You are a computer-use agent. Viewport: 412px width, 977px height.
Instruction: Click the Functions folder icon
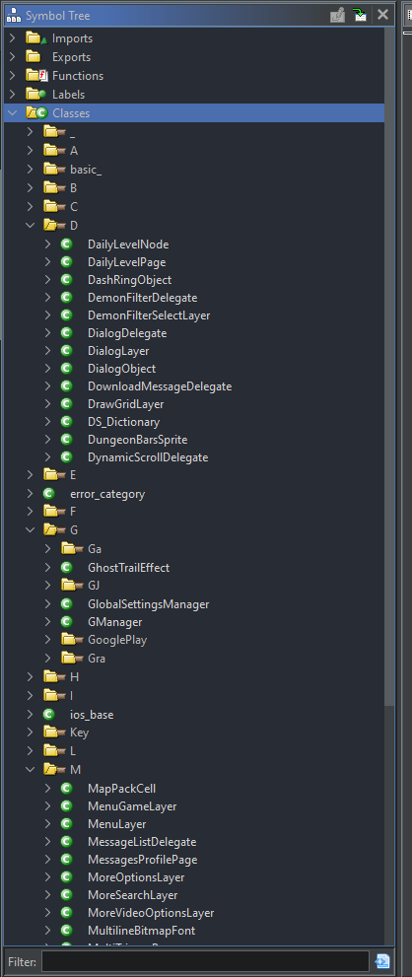[36, 76]
